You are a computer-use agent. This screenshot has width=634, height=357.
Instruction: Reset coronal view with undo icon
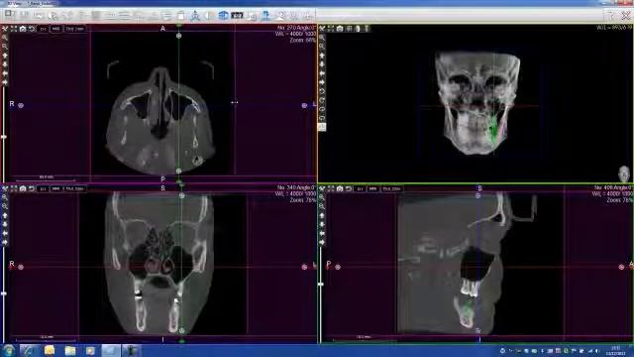point(32,188)
